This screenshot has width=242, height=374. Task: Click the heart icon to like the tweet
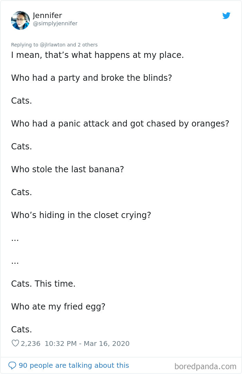(x=15, y=343)
